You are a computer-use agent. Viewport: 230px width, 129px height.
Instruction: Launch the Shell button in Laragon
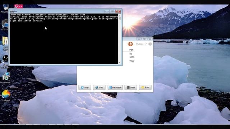pos(131,87)
